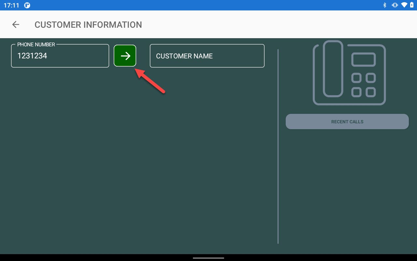The width and height of the screenshot is (417, 261).
Task: Tap the top-left keypad key on telephone graphic
Action: click(356, 78)
